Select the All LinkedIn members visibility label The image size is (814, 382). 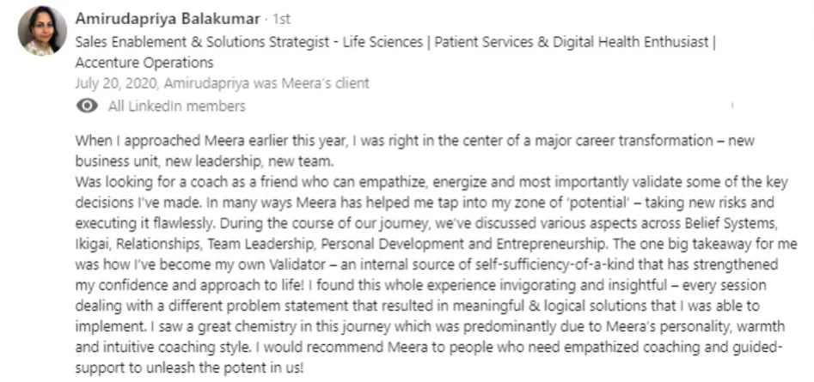[x=176, y=106]
